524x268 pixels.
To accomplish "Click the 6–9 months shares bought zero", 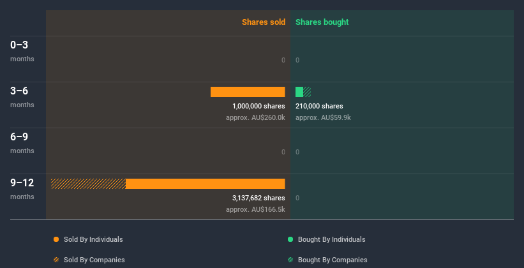I will tap(297, 152).
